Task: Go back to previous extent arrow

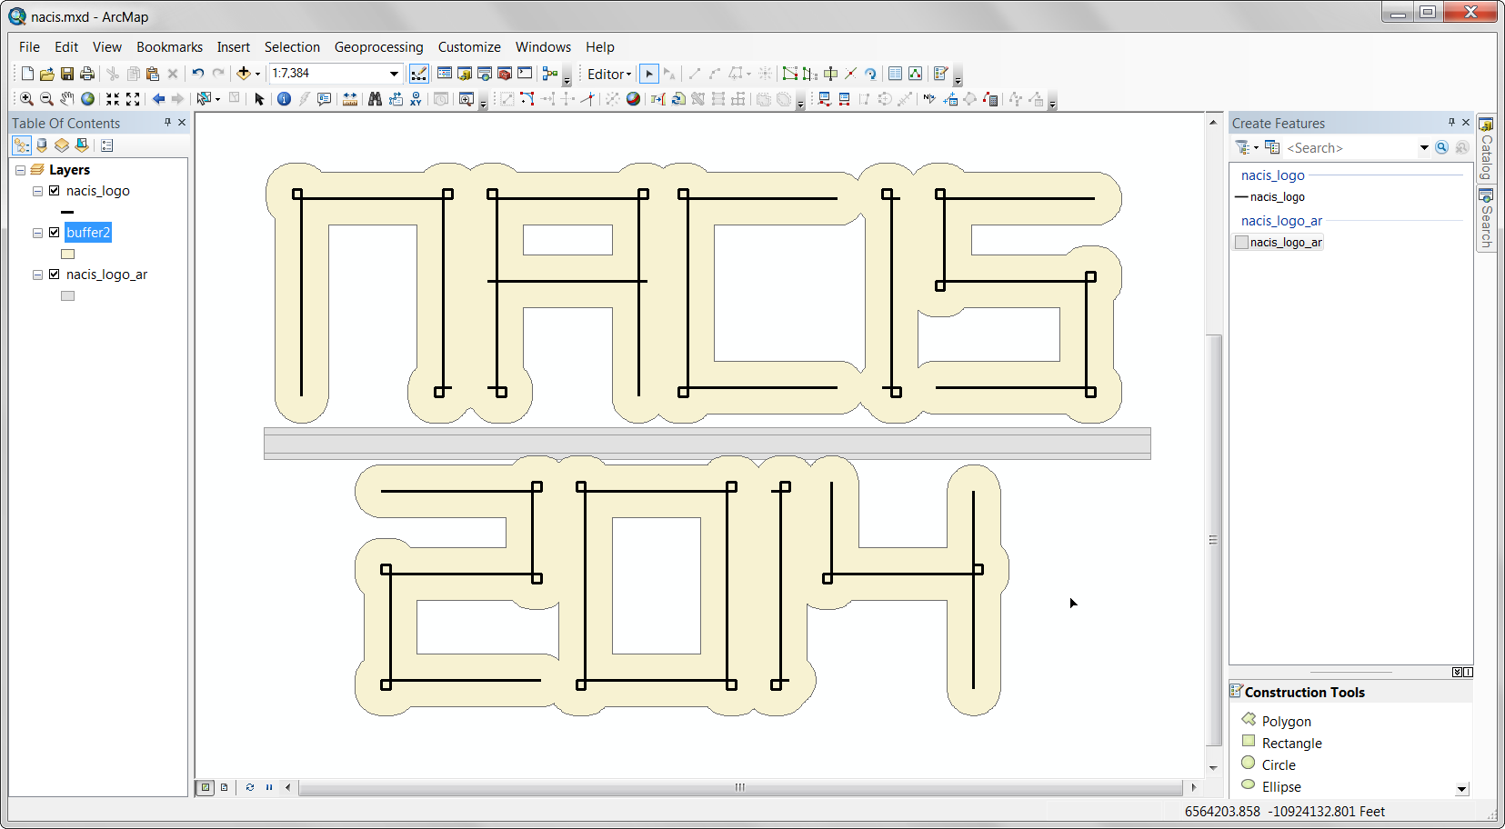Action: coord(158,99)
